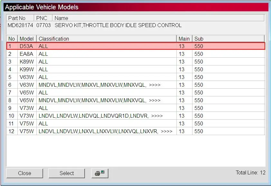Select row 5, V63W ALL
Viewport: 271px width, 186px height.
pos(136,77)
